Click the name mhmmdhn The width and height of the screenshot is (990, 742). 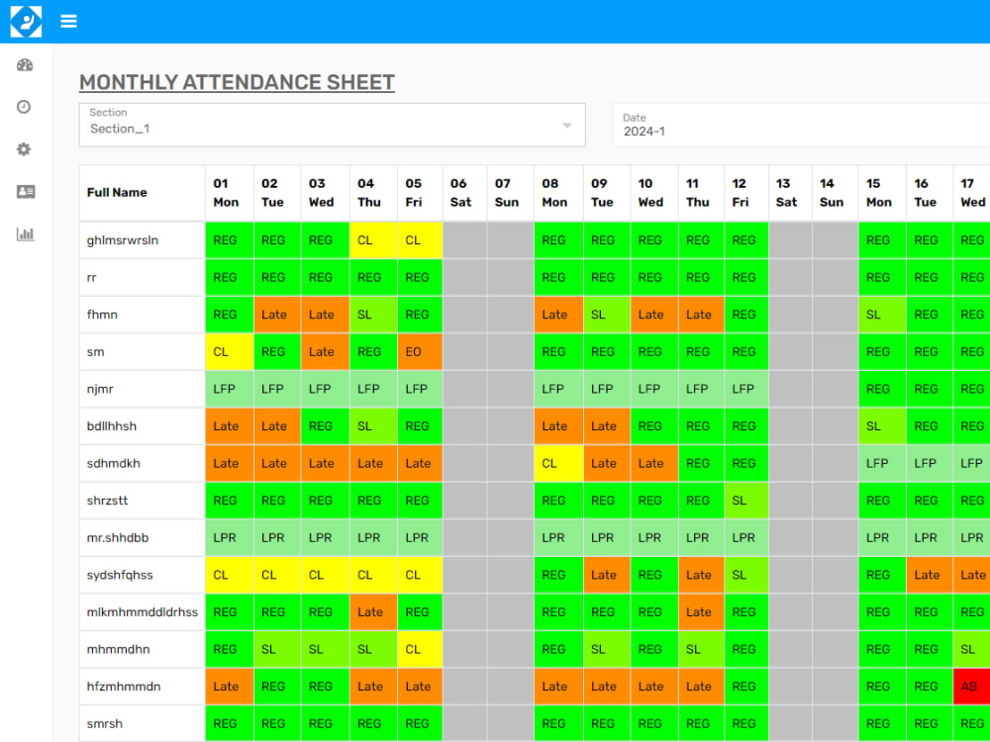coord(119,649)
